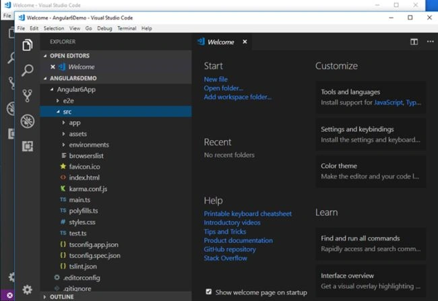Click error indicator in background window status bar

pyautogui.click(x=9, y=296)
